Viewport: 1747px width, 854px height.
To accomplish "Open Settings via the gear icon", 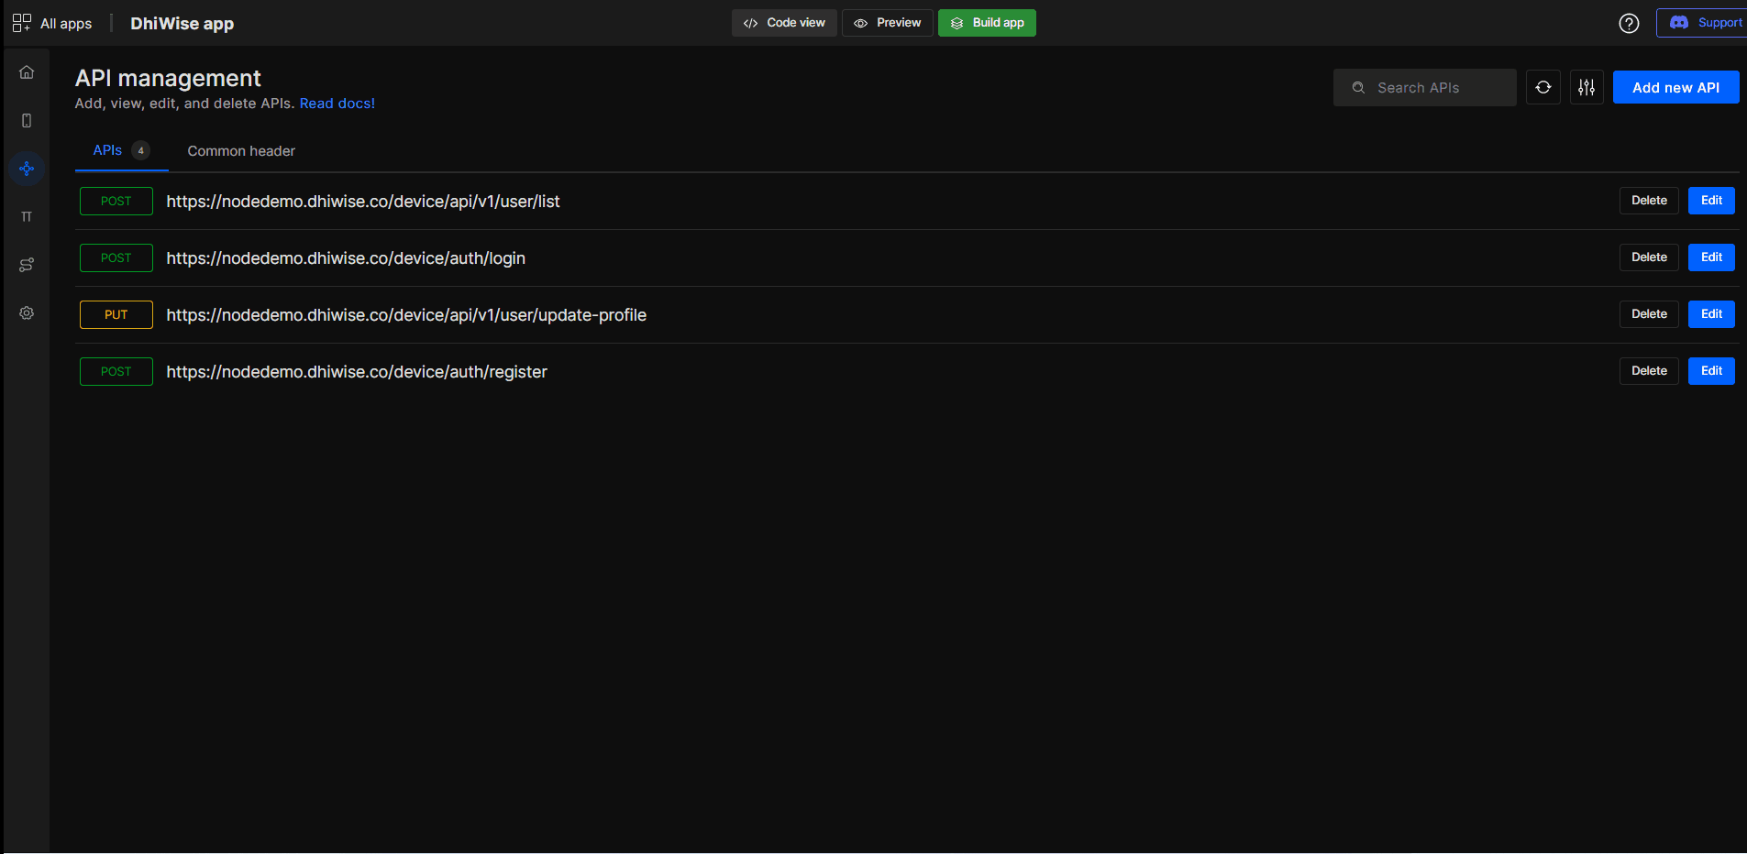I will click(x=26, y=312).
